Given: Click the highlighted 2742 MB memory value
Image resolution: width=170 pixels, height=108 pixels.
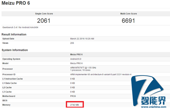Looking at the screenshot, I should tap(75, 105).
